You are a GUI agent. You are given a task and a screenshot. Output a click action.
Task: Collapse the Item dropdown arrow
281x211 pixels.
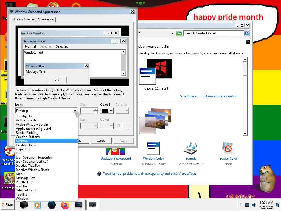coord(75,111)
